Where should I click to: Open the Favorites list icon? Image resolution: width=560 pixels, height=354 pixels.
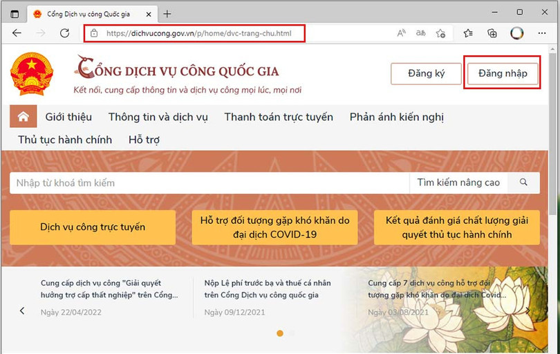click(468, 33)
